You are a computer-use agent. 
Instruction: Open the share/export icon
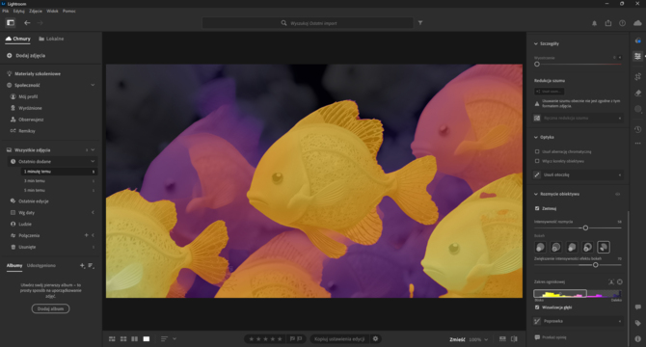tap(608, 23)
